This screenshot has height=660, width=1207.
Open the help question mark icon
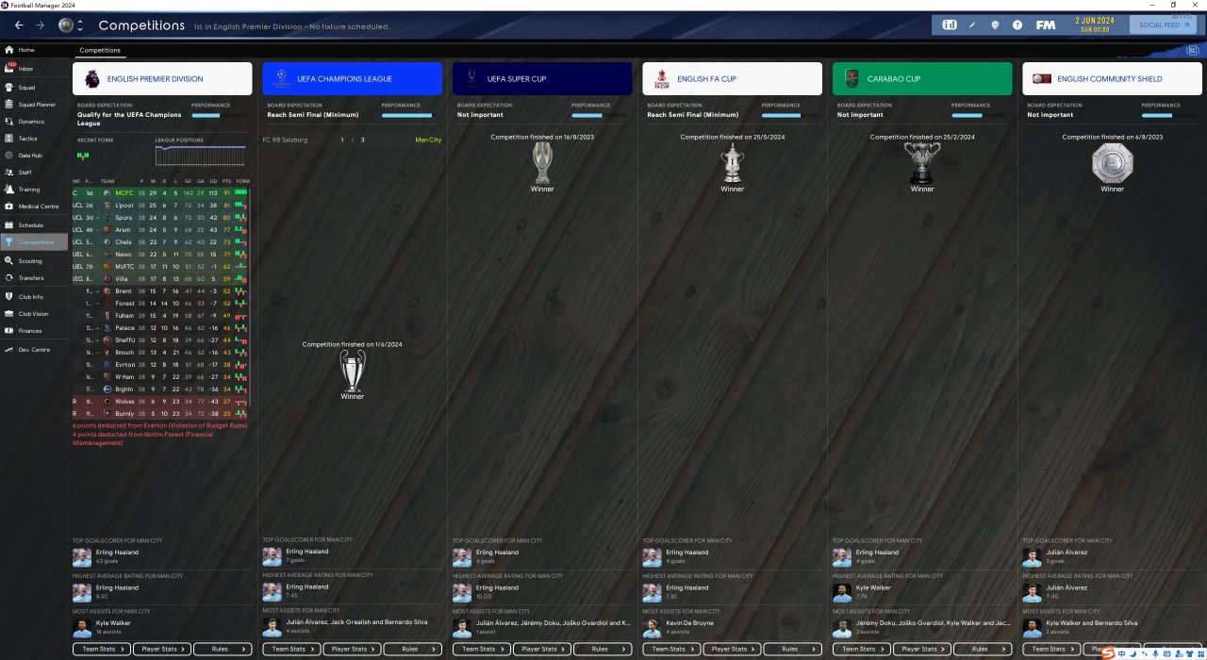[1017, 25]
